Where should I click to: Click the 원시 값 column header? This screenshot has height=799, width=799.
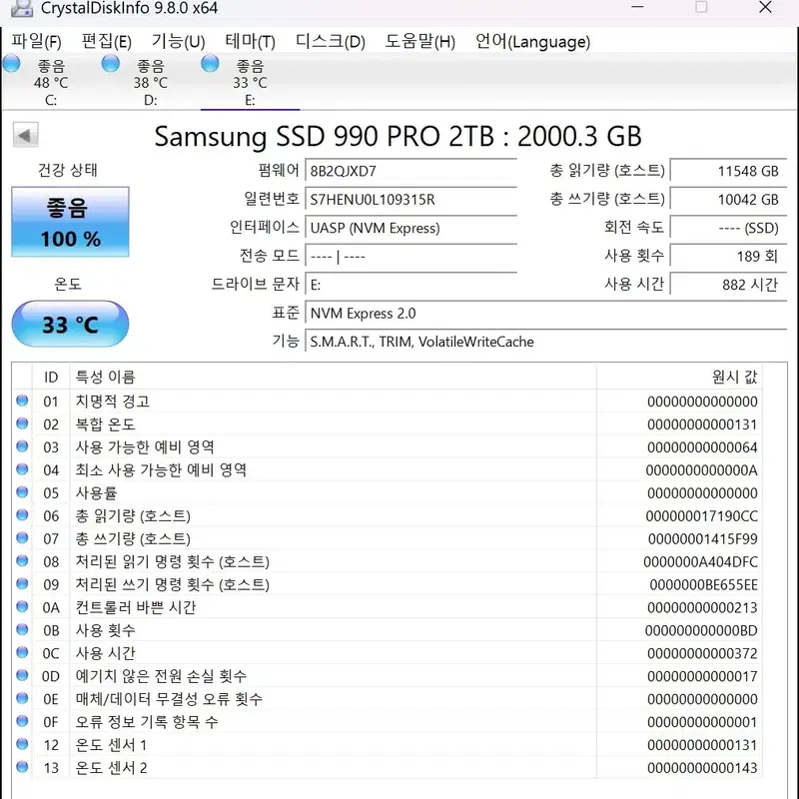point(679,377)
